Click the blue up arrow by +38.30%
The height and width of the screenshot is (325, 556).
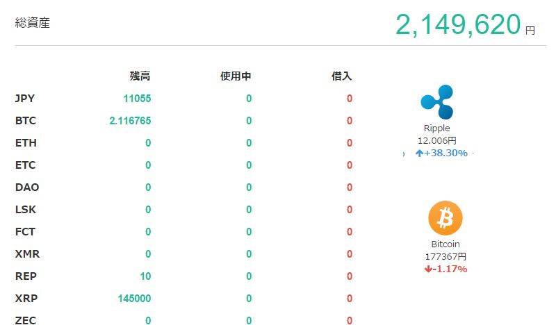pos(419,153)
